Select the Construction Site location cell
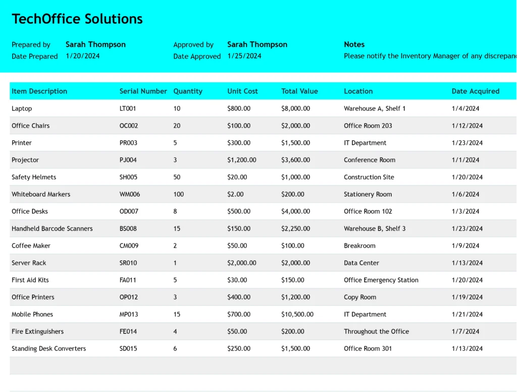 [x=369, y=177]
